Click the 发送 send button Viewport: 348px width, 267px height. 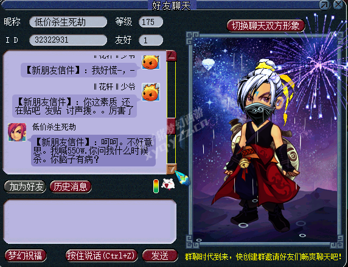click(x=160, y=255)
